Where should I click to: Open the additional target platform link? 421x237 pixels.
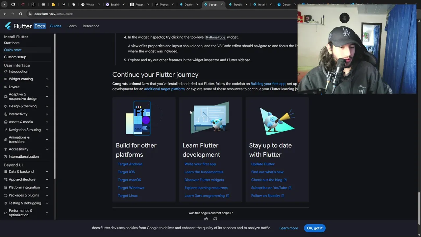(164, 89)
